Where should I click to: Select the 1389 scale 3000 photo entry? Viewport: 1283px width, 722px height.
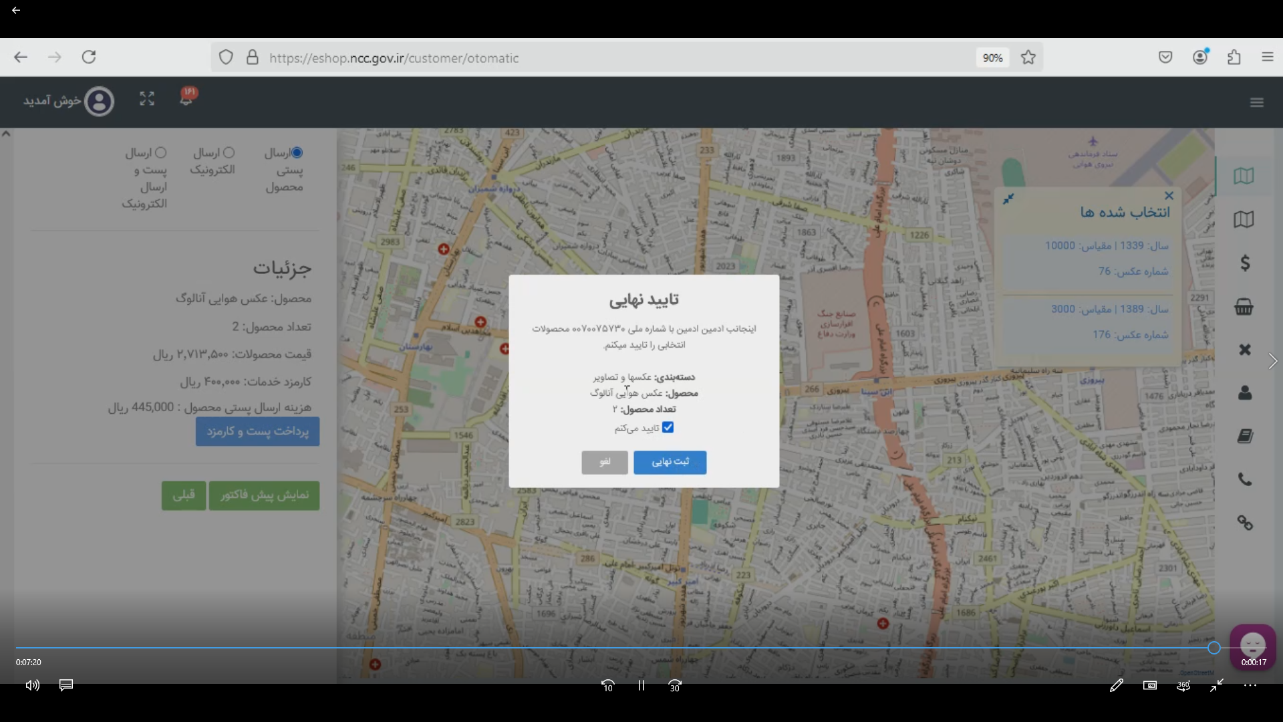click(1088, 322)
